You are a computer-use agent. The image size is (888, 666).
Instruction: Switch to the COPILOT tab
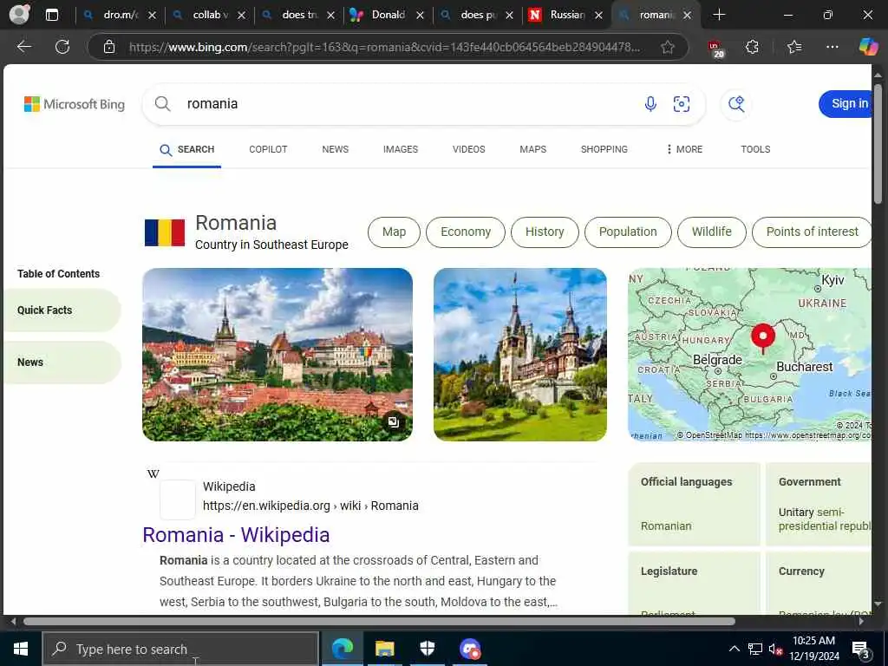(268, 149)
